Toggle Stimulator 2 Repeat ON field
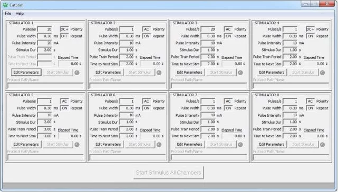Image resolution: width=338 pixels, height=192 pixels. click(147, 36)
